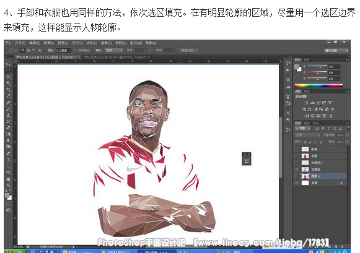
Task: Add Levels adjustment icon
Action: 312,103
